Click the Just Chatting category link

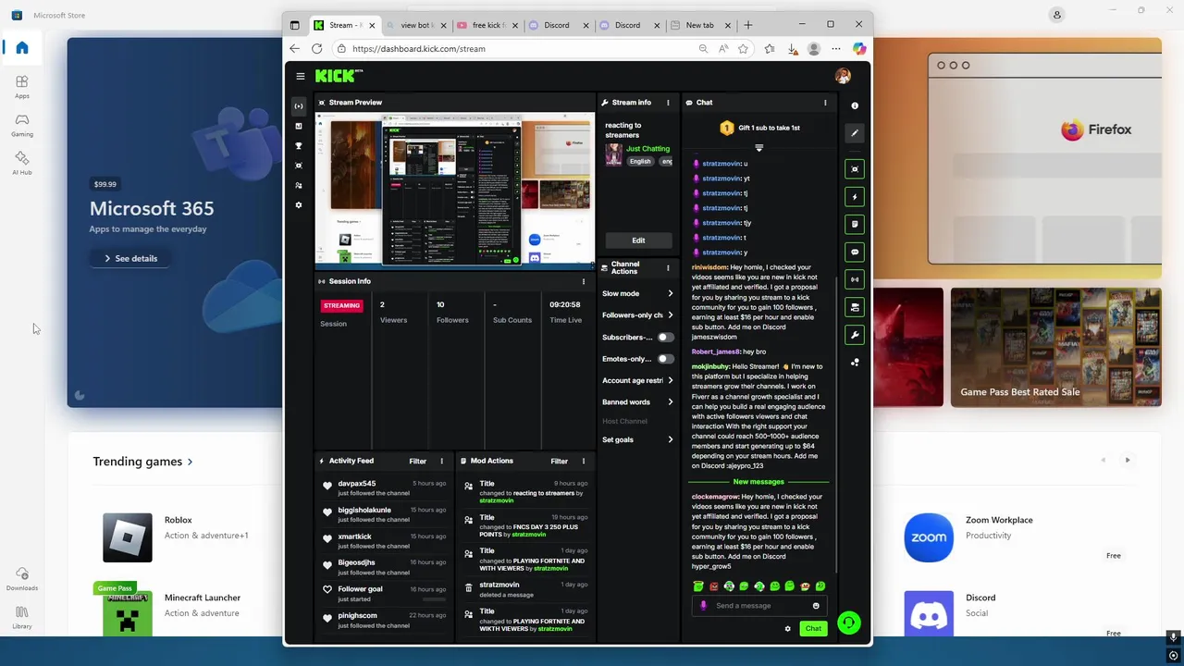[x=647, y=149]
